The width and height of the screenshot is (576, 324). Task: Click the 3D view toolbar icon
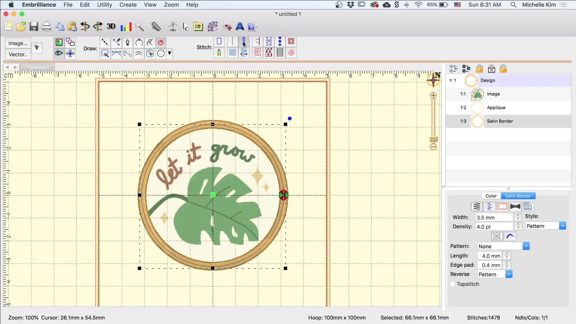111,26
